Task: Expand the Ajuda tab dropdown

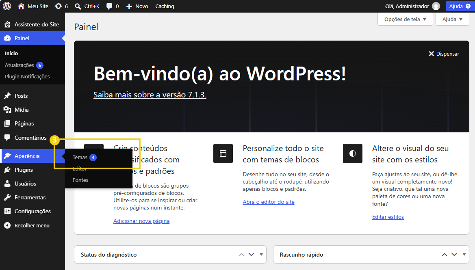Action: click(452, 19)
